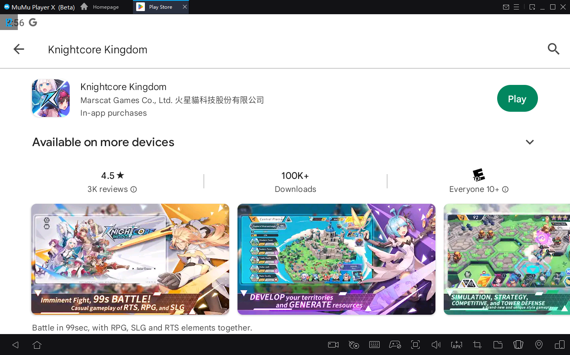Open developer Marscat Games Co., Ltd.
This screenshot has width=570, height=355.
click(172, 100)
